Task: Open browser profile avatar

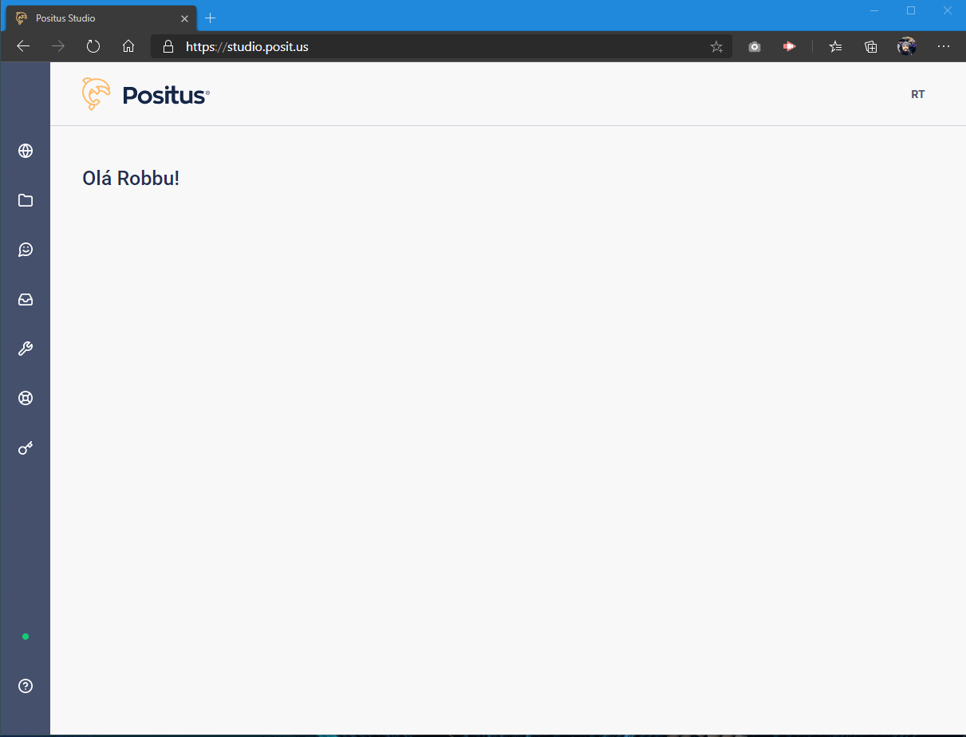Action: coord(906,46)
